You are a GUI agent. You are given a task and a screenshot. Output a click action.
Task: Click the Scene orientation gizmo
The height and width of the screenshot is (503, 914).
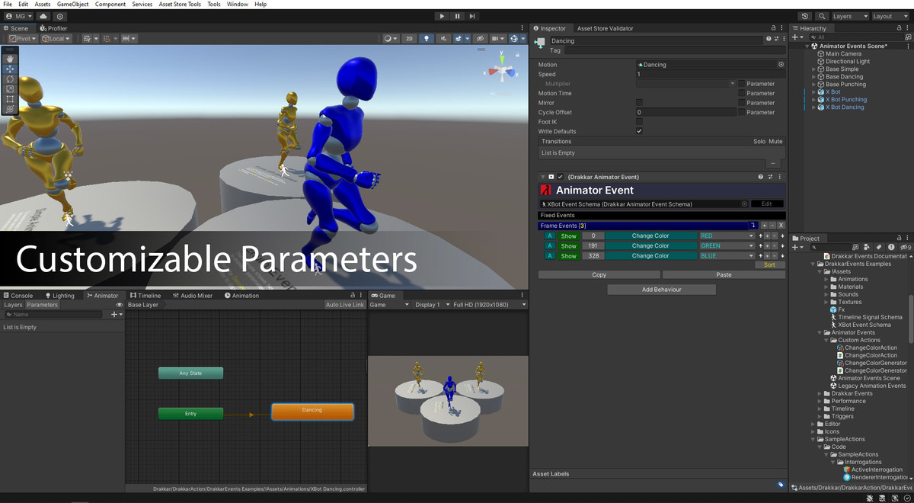point(503,71)
